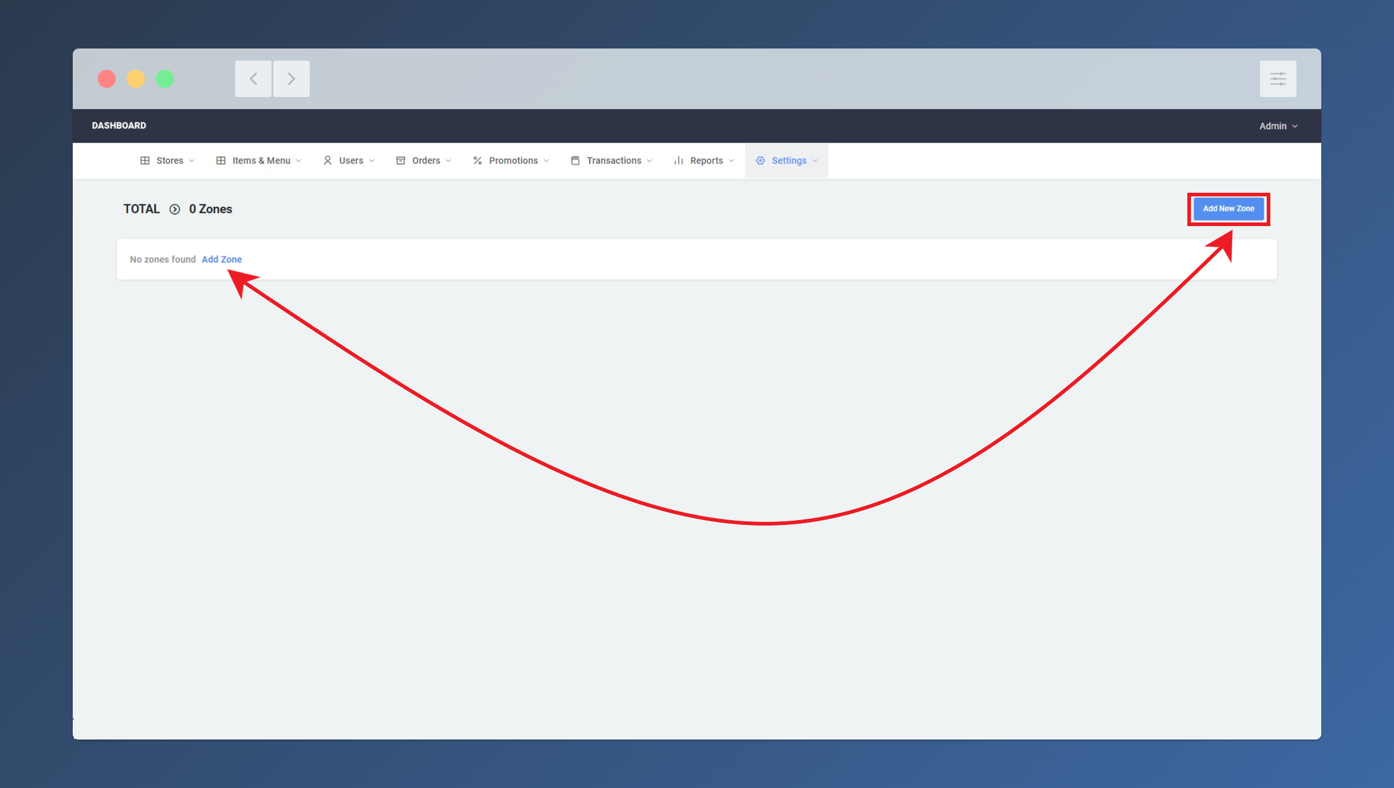Click the Orders box icon

click(x=401, y=161)
